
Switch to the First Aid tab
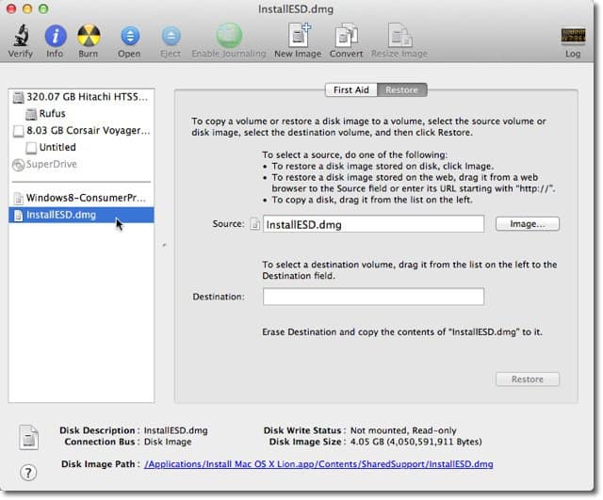[x=351, y=90]
